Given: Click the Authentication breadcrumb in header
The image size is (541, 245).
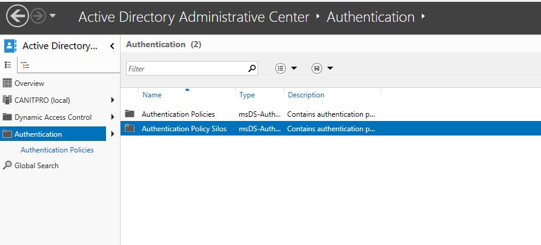Looking at the screenshot, I should [371, 17].
